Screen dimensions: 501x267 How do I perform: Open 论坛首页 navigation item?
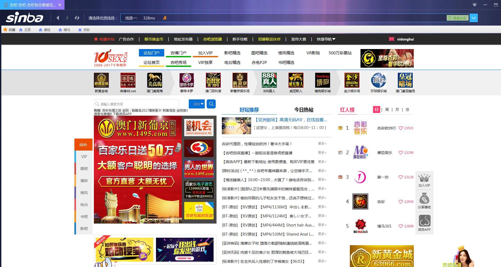click(151, 62)
